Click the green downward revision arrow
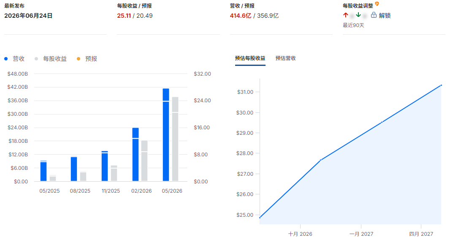This screenshot has height=240, width=450. (358, 15)
